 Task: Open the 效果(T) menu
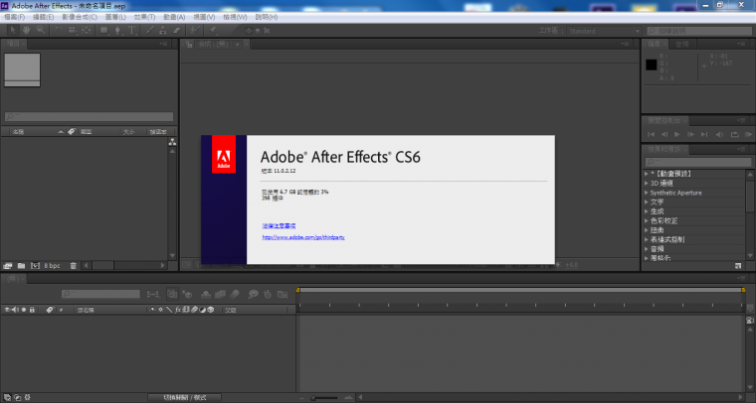141,17
